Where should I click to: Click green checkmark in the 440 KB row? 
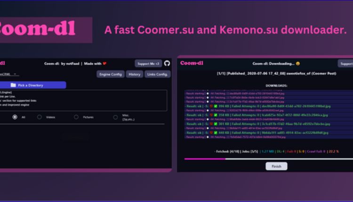tap(216, 133)
